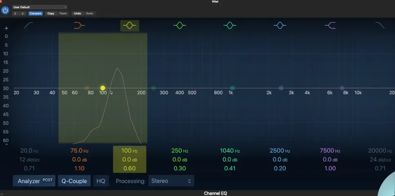Viewport: 395px width, 196px height.
Task: Toggle the orange low shelf band icon
Action: coord(79,25)
